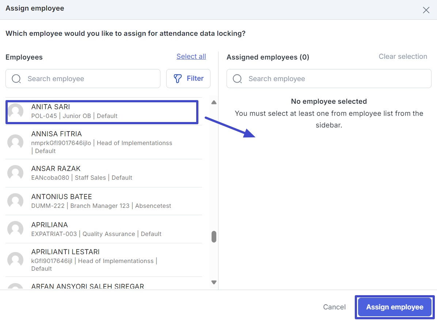Click the Assign employee button
437x320 pixels.
click(395, 307)
